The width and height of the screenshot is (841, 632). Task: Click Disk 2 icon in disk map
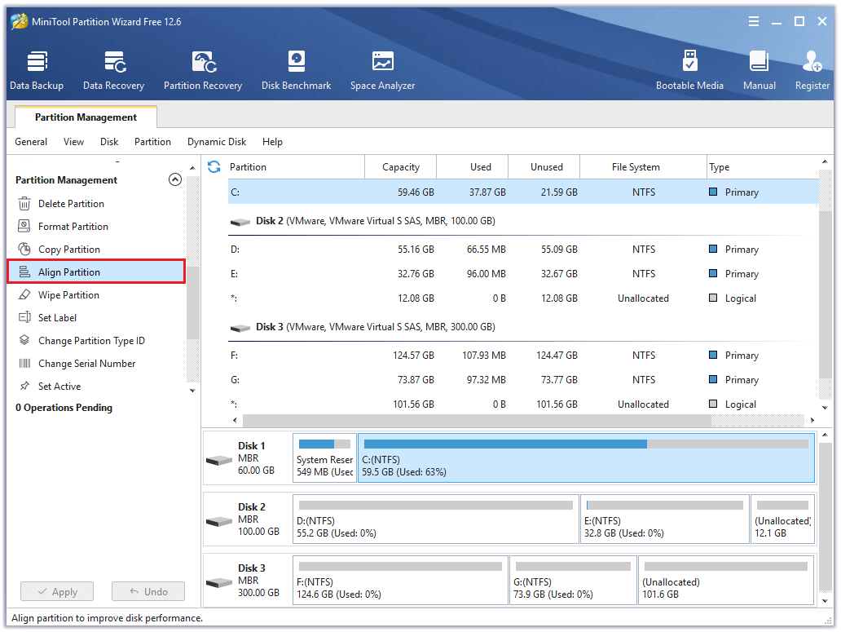click(219, 521)
